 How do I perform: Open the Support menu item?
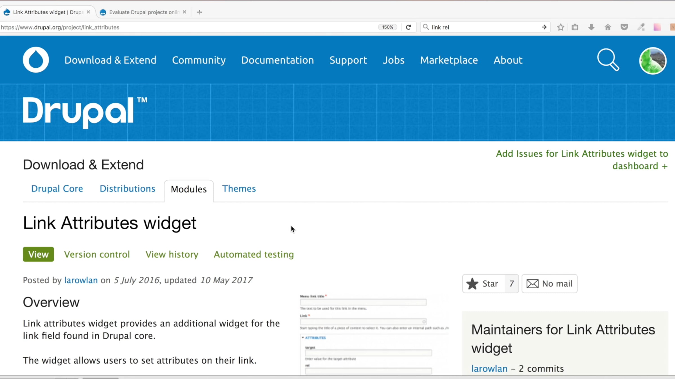(x=348, y=60)
